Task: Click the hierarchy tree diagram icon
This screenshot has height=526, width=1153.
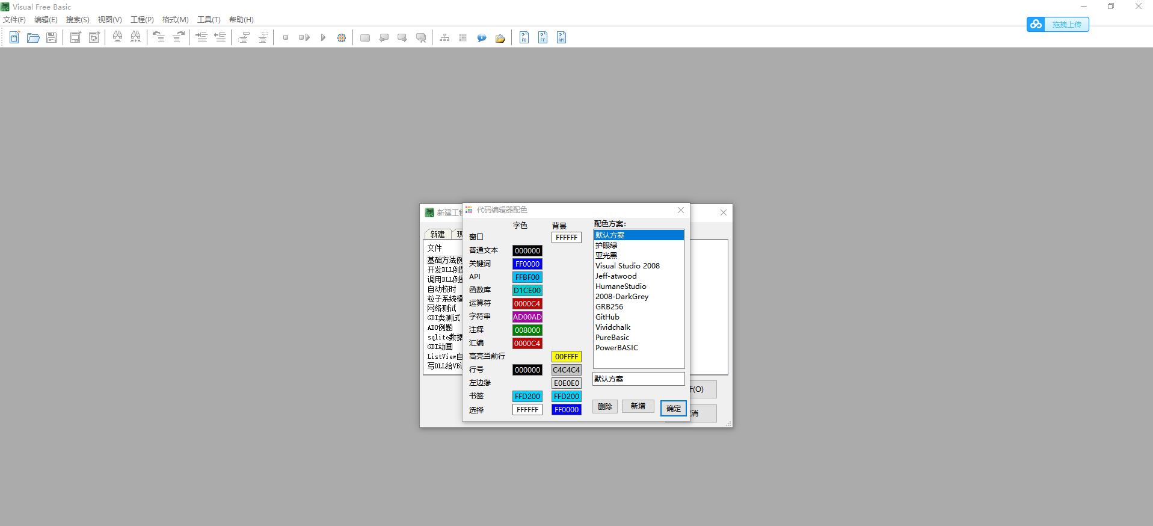Action: click(444, 37)
